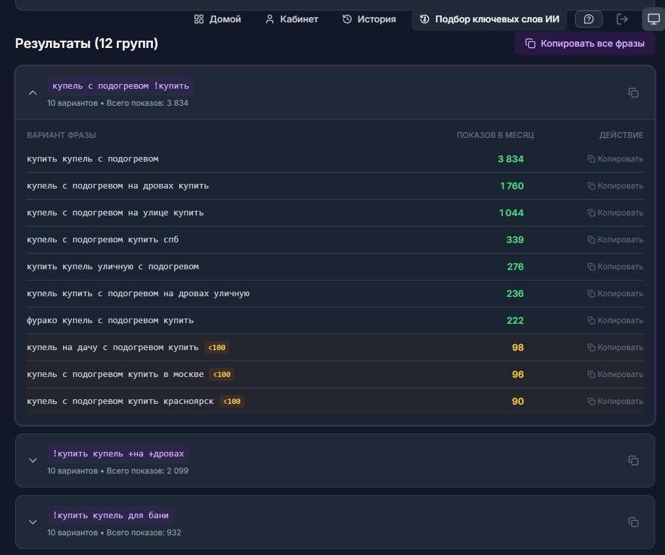The height and width of the screenshot is (555, 665).
Task: Click the help question mark icon
Action: point(588,19)
